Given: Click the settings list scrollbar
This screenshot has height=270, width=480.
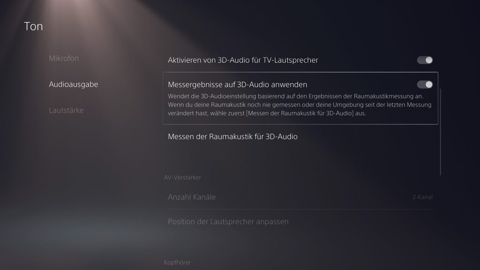Looking at the screenshot, I should (x=441, y=132).
